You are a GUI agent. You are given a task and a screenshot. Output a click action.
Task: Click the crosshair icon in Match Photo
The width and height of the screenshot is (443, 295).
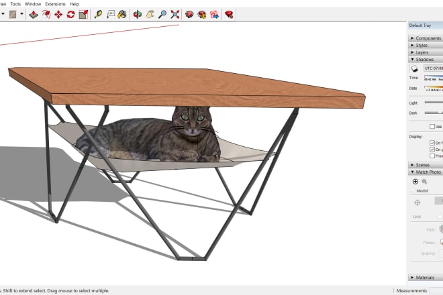[x=417, y=202]
